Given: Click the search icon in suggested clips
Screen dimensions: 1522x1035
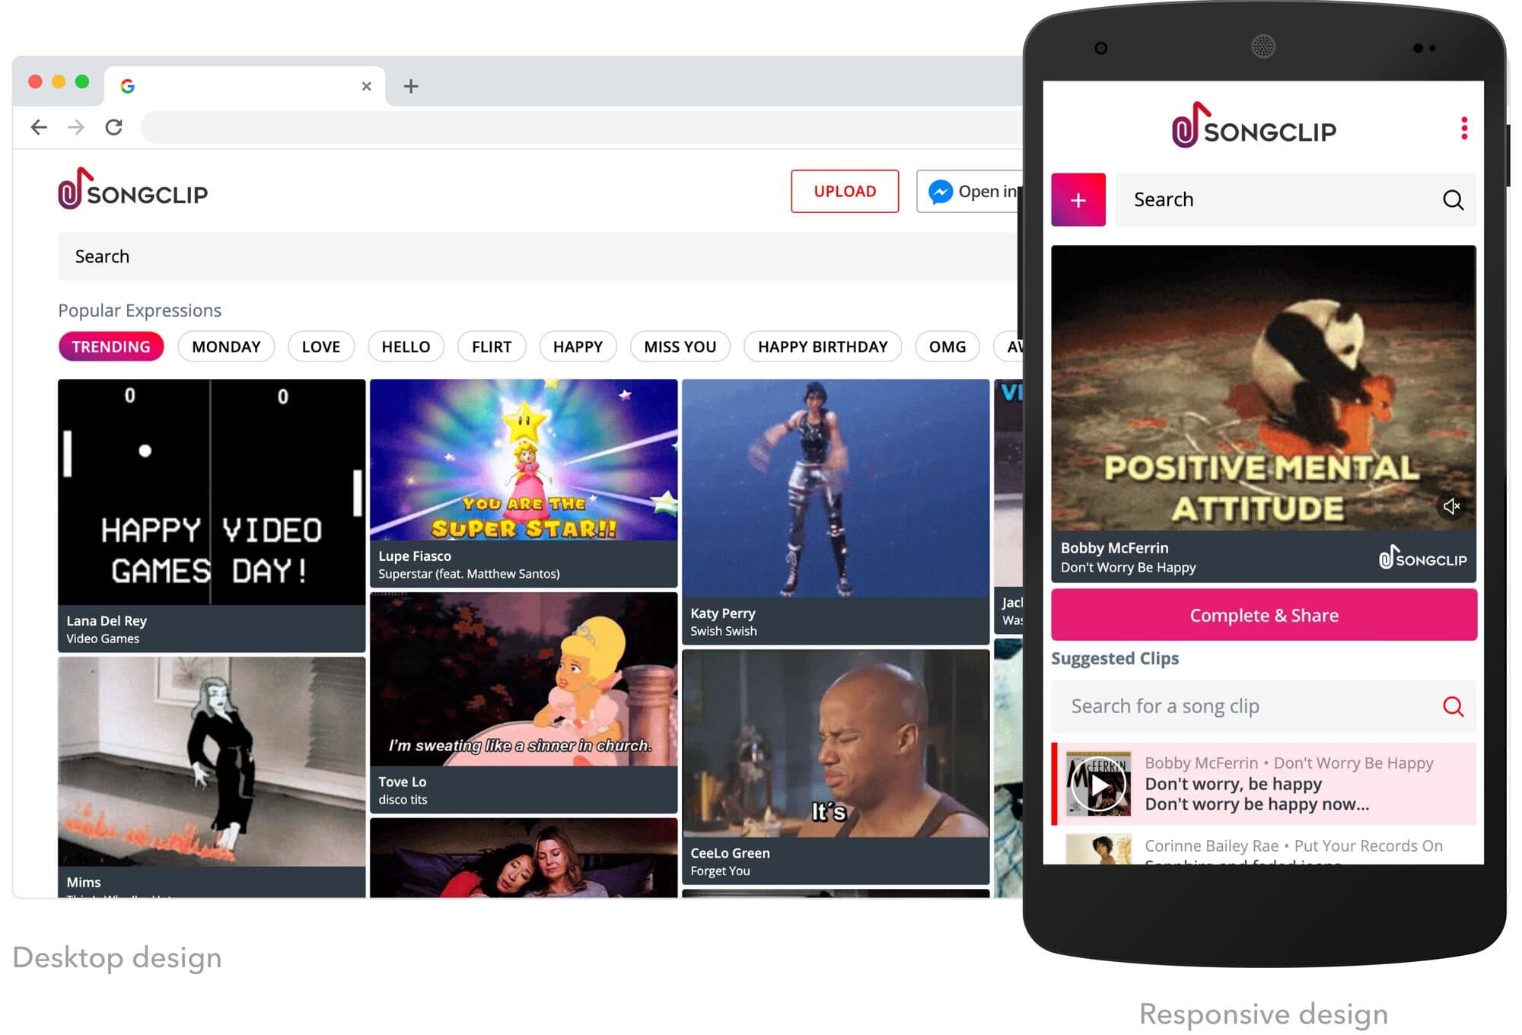Looking at the screenshot, I should point(1453,705).
